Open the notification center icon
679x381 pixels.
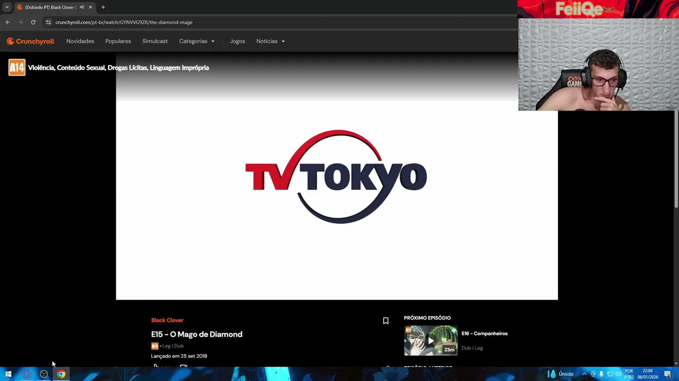pyautogui.click(x=668, y=374)
